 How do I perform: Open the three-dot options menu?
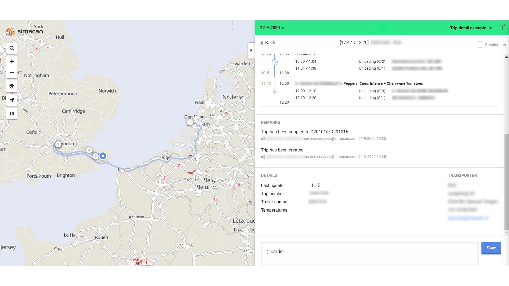pos(502,28)
